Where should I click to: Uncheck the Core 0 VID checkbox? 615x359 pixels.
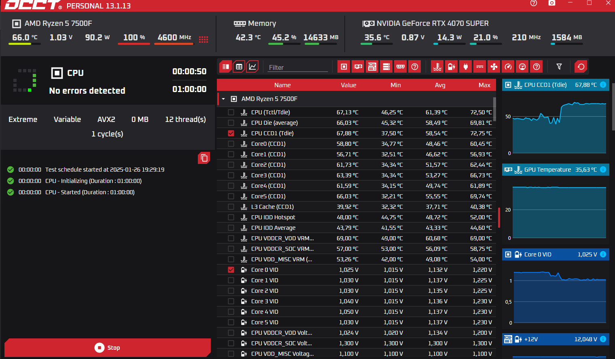click(x=231, y=270)
